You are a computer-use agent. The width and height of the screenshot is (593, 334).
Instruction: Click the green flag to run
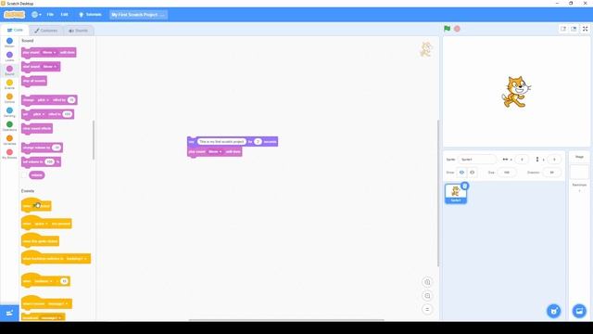click(x=447, y=29)
